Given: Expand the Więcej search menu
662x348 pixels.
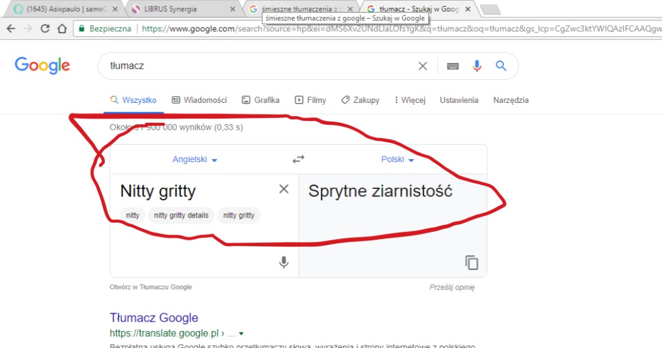Looking at the screenshot, I should (410, 100).
